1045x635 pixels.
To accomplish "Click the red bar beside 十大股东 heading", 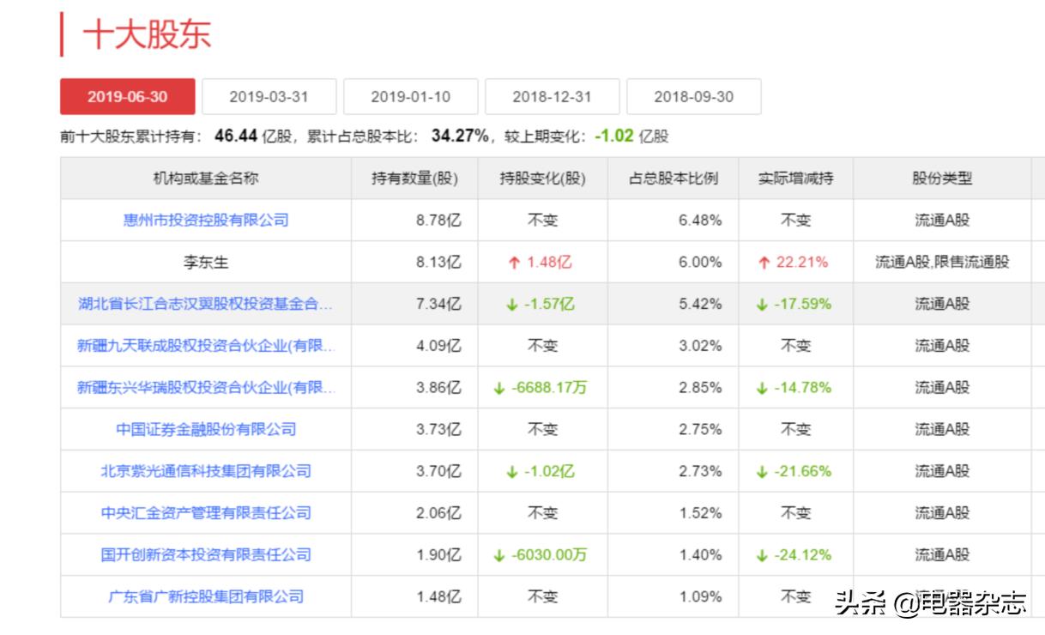I will pos(63,33).
